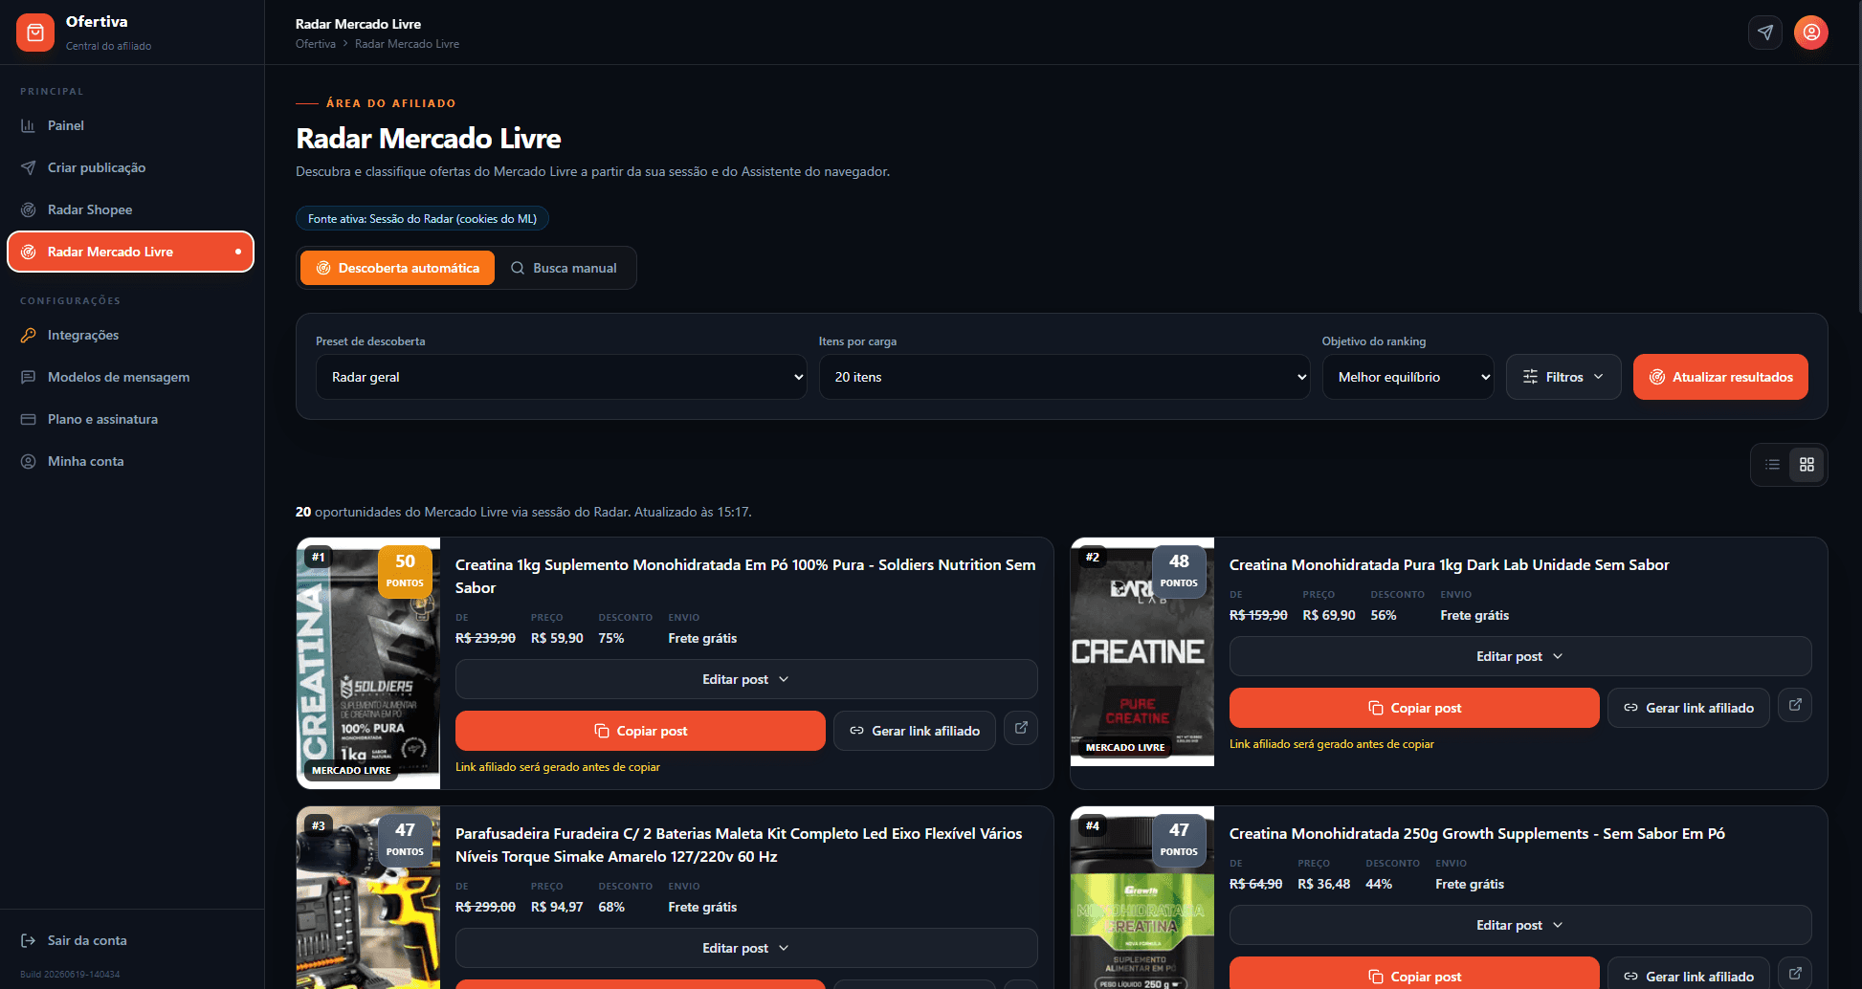
Task: Select the Descoberta automática tab
Action: [x=397, y=268]
